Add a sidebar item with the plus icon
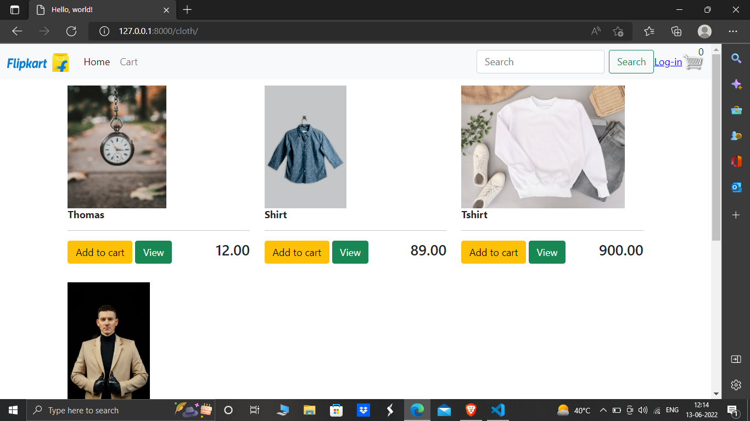Screen dimensions: 750x421 coord(736,215)
